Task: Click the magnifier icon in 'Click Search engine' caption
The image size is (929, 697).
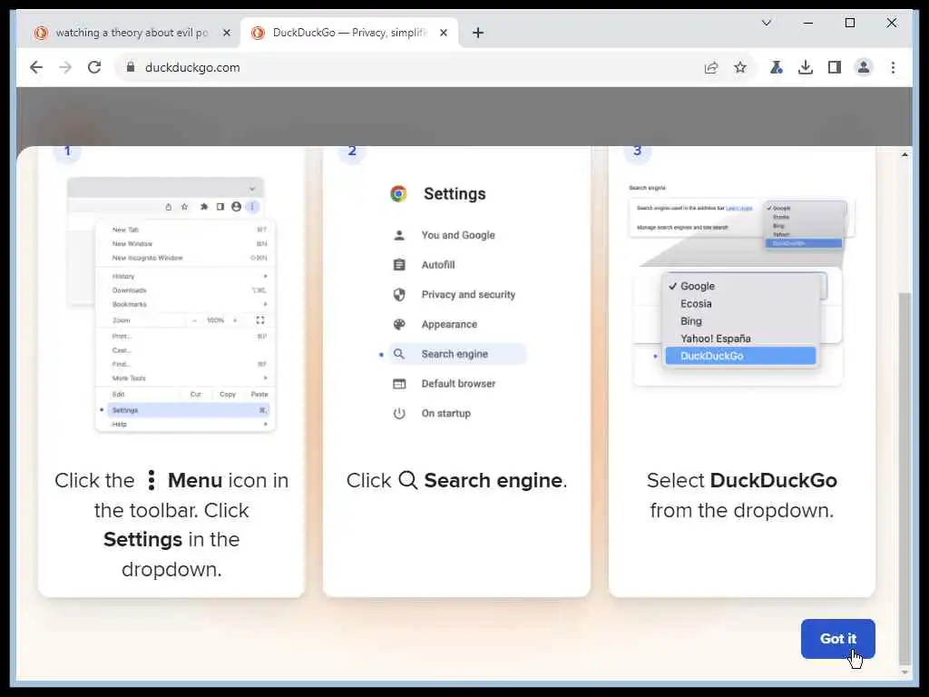Action: [407, 480]
